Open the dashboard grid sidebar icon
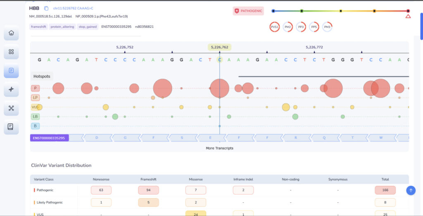The image size is (423, 216). pos(11,52)
